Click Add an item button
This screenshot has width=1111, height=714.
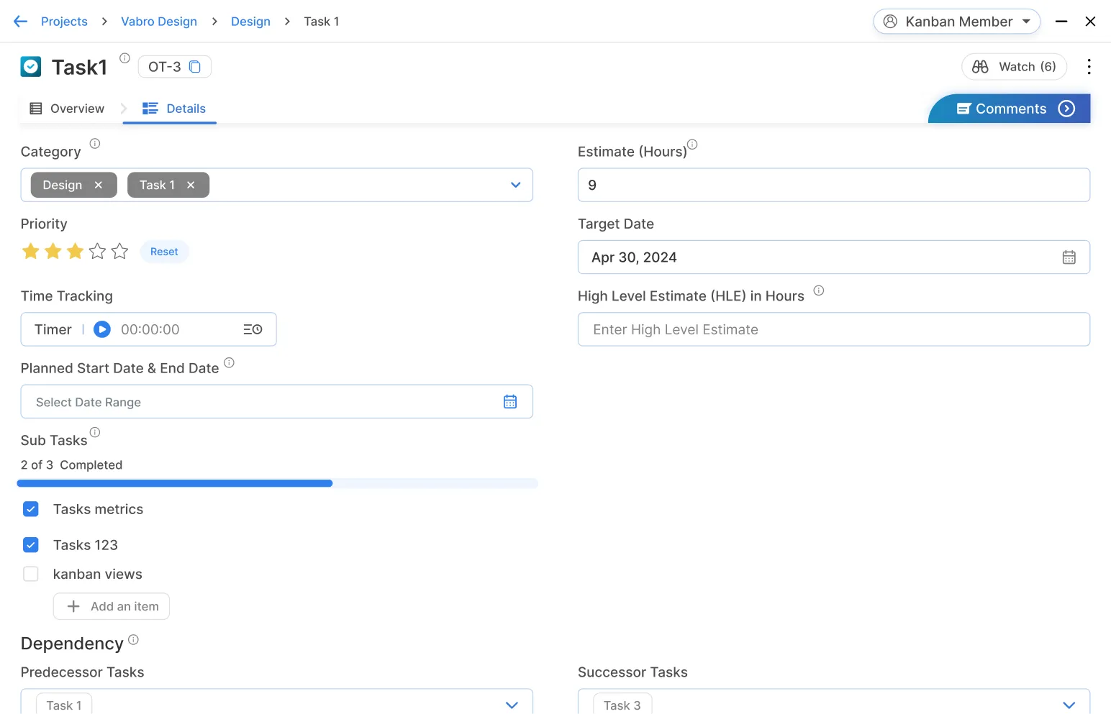tap(112, 607)
